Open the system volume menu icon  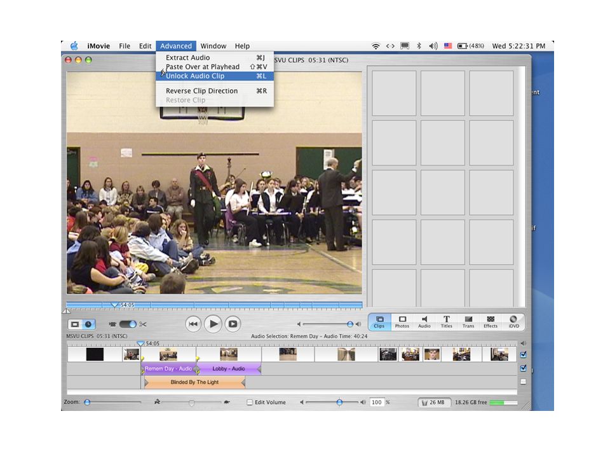click(x=433, y=46)
